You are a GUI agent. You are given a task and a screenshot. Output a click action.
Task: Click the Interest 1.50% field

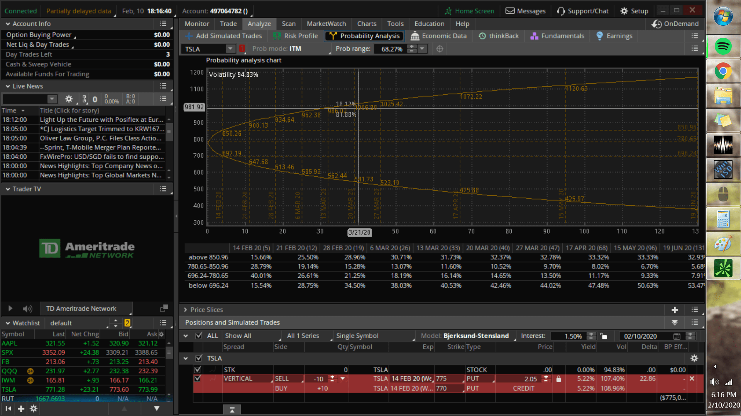568,336
